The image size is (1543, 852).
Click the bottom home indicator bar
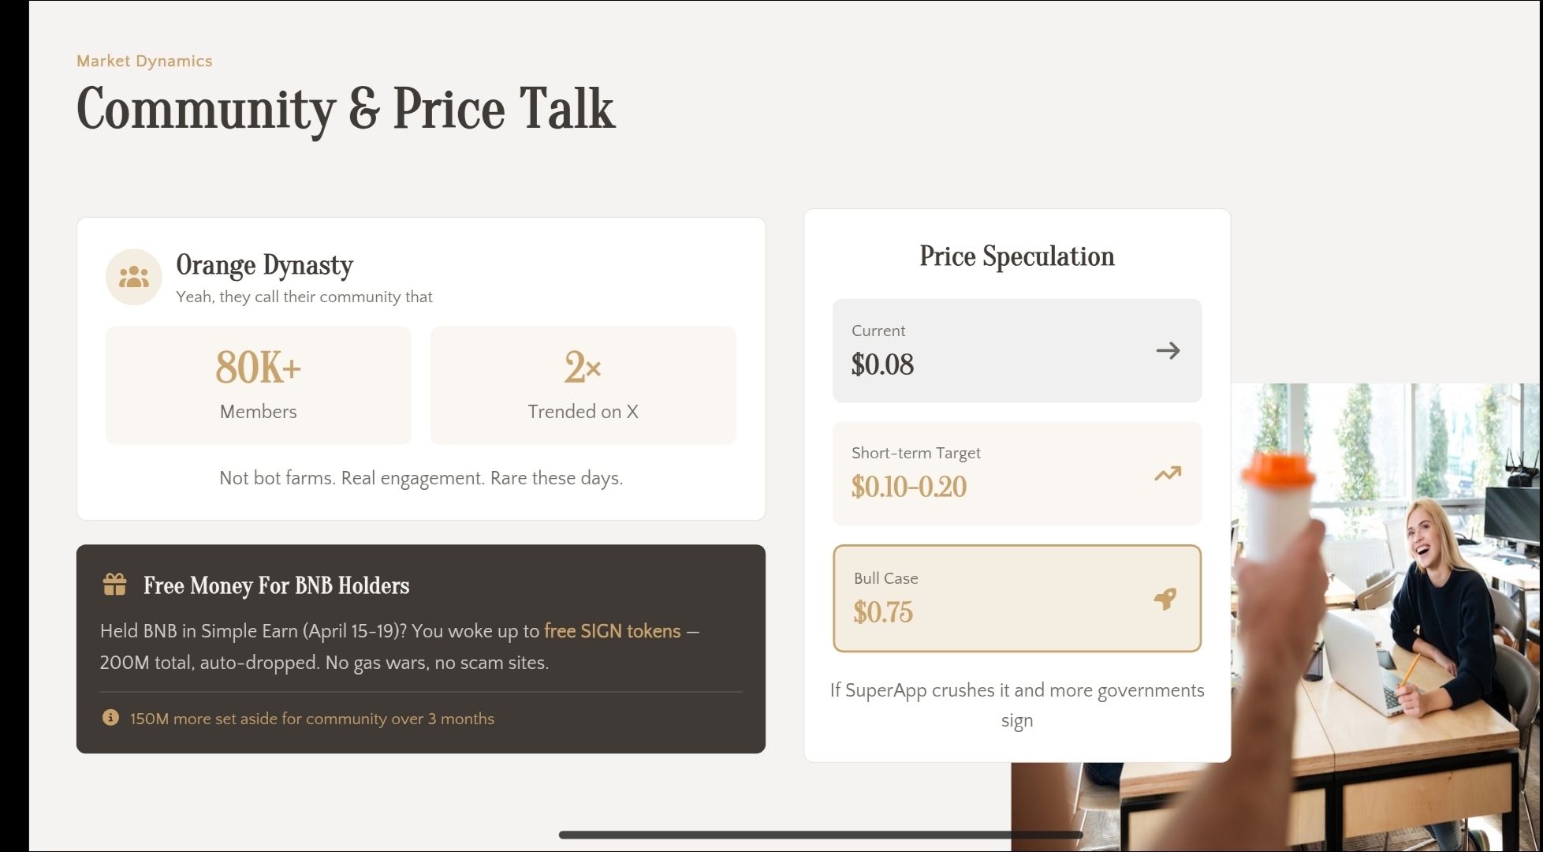(820, 834)
